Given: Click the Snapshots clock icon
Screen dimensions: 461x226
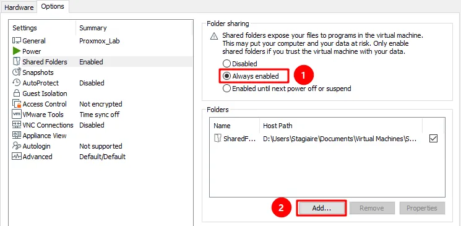Looking at the screenshot, I should (x=17, y=72).
